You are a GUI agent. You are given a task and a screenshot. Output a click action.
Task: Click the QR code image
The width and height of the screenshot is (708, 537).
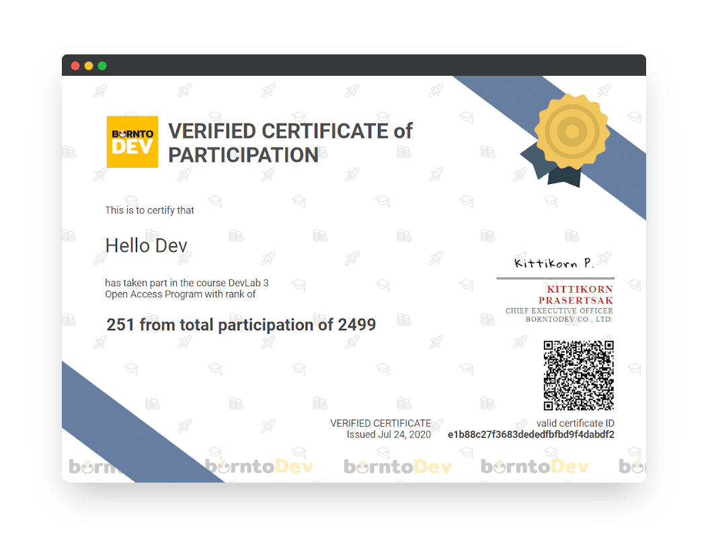tap(578, 376)
